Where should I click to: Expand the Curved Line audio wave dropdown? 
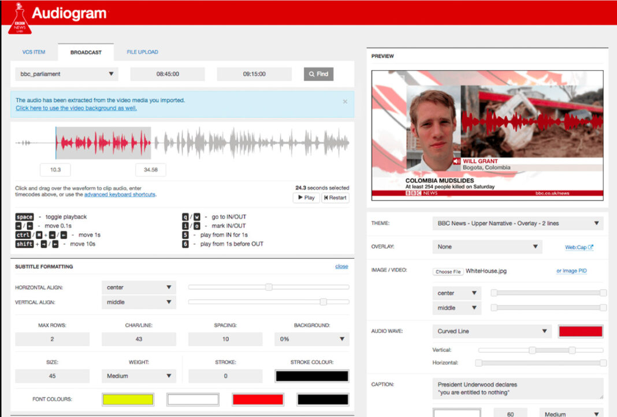click(x=492, y=332)
